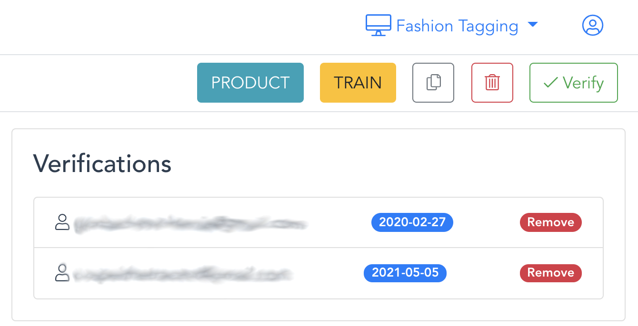638x326 pixels.
Task: Click the person icon in the 2020-02-27 row
Action: click(x=62, y=222)
